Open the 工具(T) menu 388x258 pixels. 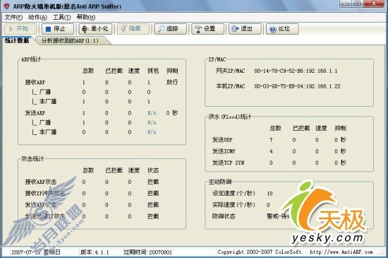point(61,17)
